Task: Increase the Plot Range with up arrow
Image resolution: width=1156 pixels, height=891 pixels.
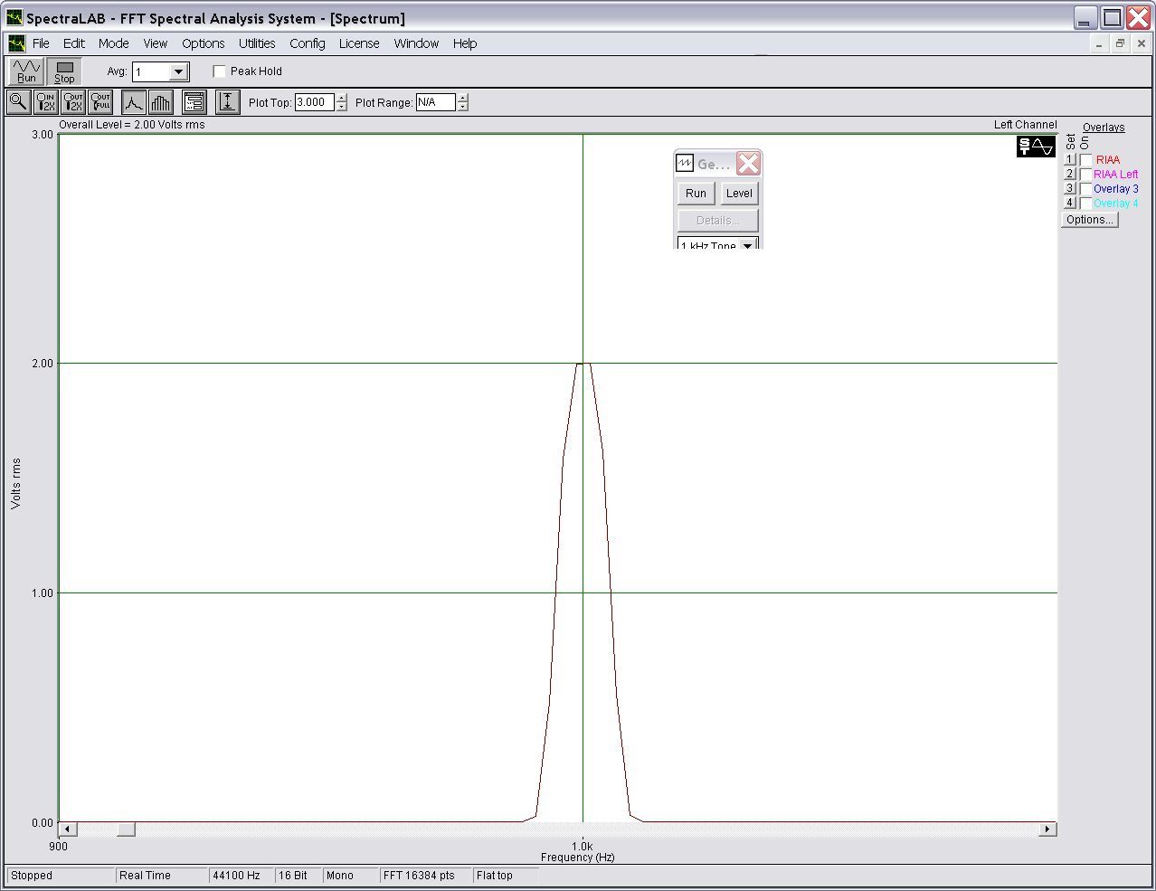Action: pos(462,98)
